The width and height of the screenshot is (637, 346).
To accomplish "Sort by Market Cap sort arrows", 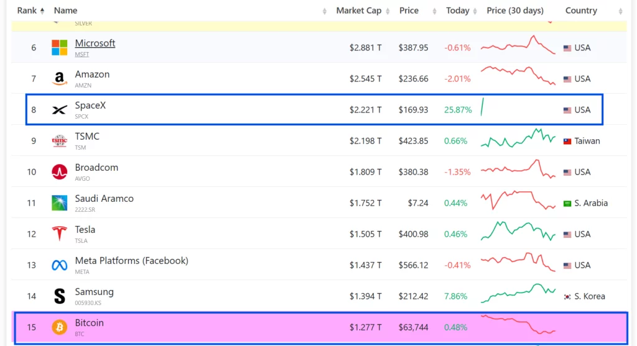I will click(388, 11).
